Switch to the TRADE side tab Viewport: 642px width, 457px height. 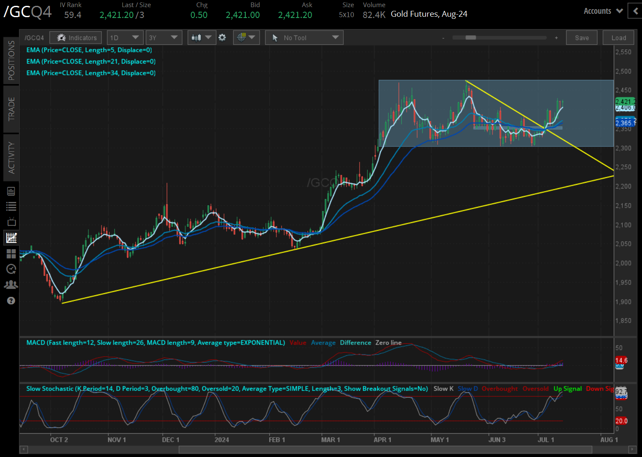[11, 109]
